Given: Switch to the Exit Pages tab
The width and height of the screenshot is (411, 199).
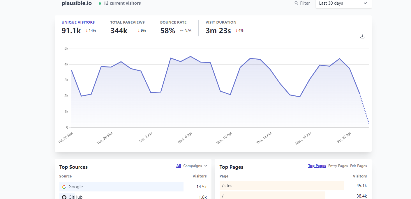Looking at the screenshot, I should [358, 166].
